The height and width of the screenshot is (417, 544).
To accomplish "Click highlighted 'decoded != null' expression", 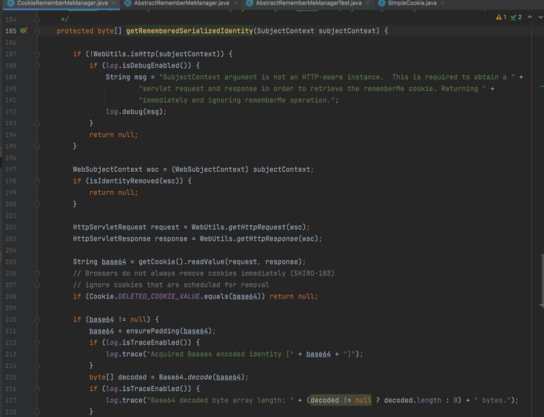I will point(340,400).
